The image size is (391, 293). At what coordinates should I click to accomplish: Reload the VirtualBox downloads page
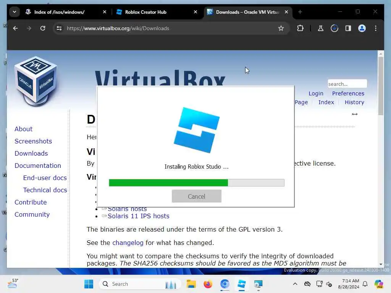pyautogui.click(x=43, y=28)
